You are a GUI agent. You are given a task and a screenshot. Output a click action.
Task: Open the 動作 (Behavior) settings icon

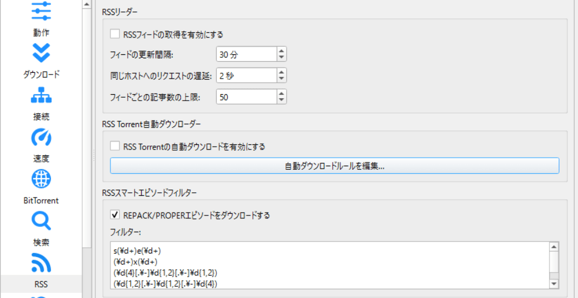[x=41, y=10]
